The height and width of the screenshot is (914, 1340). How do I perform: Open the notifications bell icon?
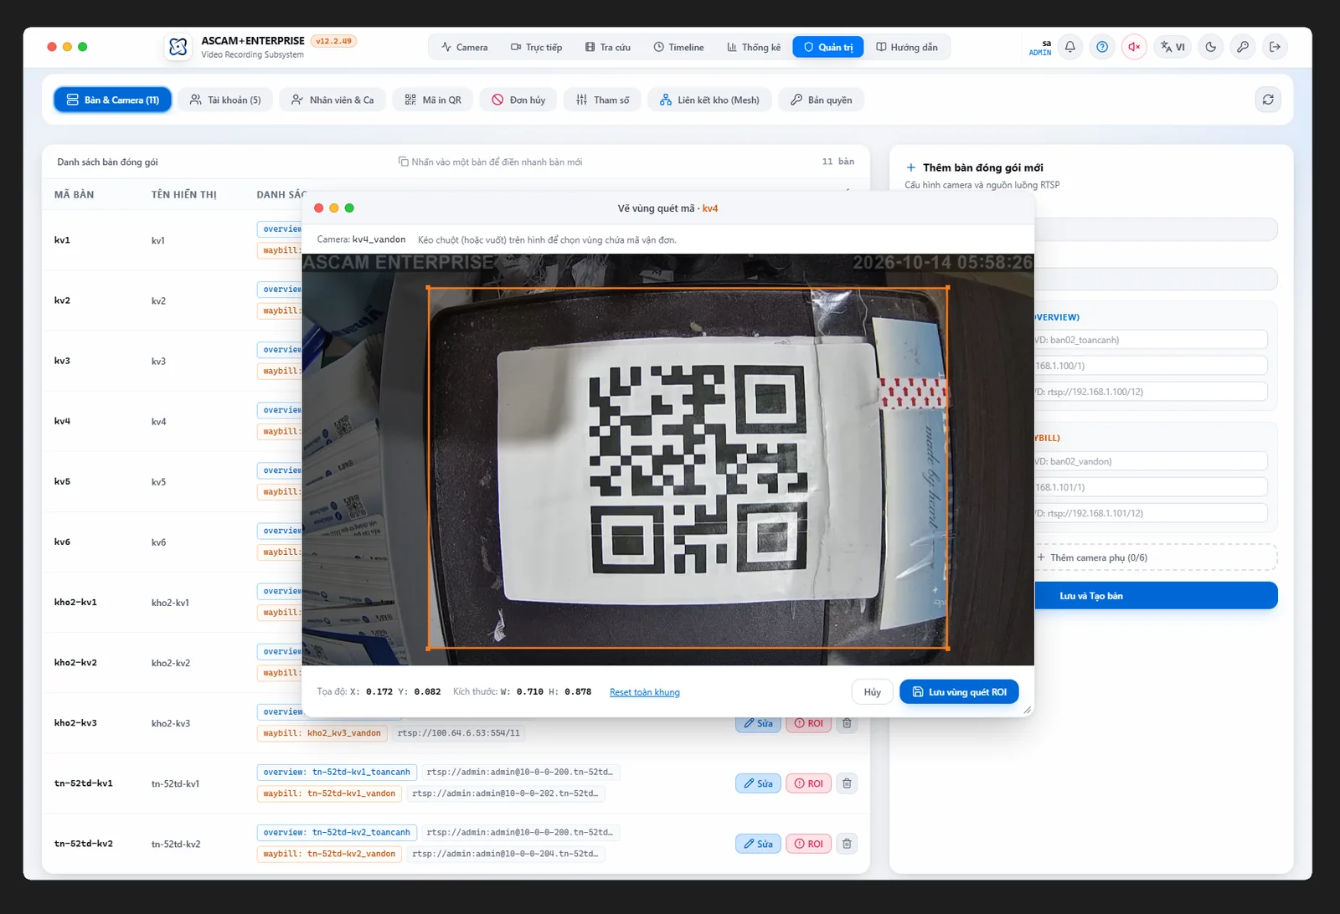click(x=1070, y=47)
